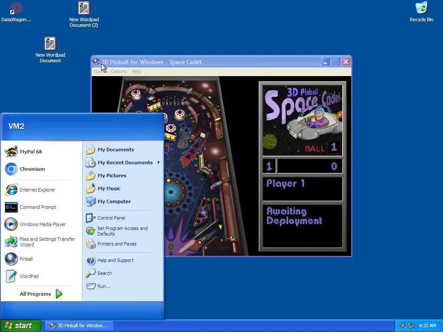
Task: Open WordPad notepad icon in Start menu
Action: click(11, 276)
